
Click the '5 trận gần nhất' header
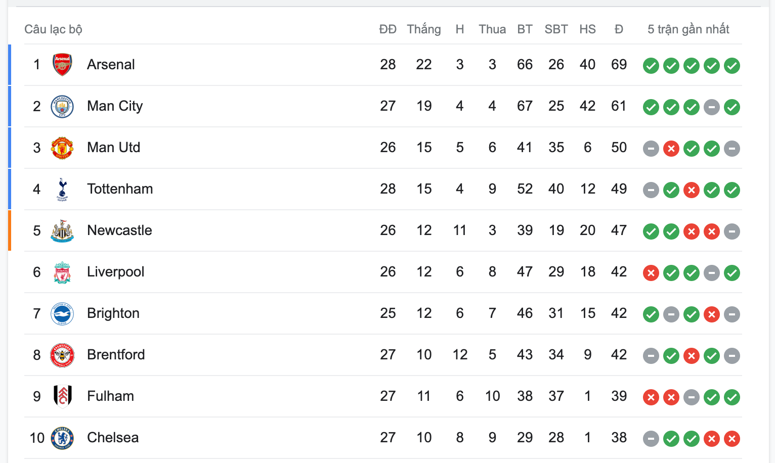tap(688, 29)
